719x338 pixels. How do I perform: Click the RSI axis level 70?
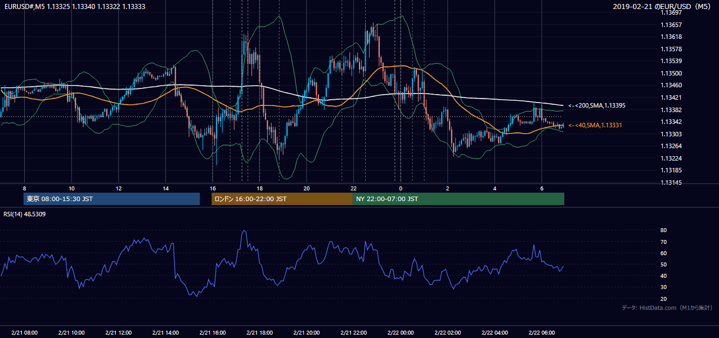[x=663, y=242]
